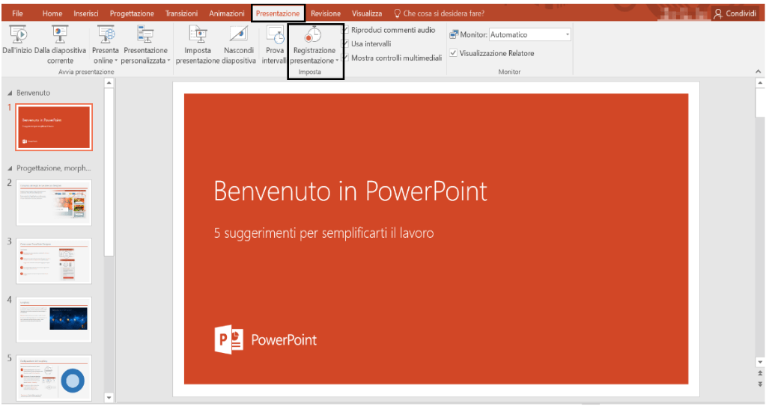Click the Benvenuto in PowerPoint title

(350, 191)
